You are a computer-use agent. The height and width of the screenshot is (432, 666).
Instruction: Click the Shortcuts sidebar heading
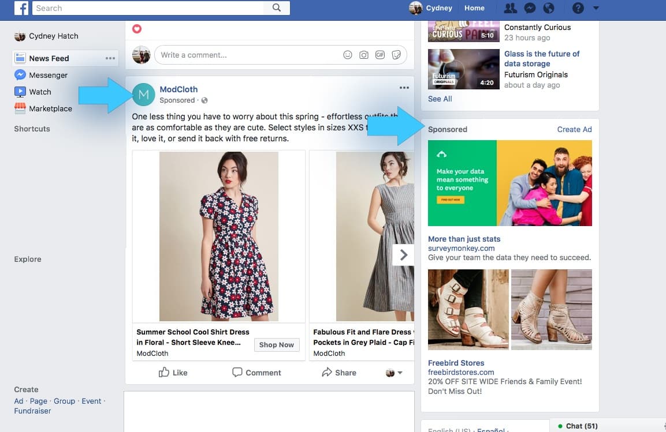tap(32, 129)
